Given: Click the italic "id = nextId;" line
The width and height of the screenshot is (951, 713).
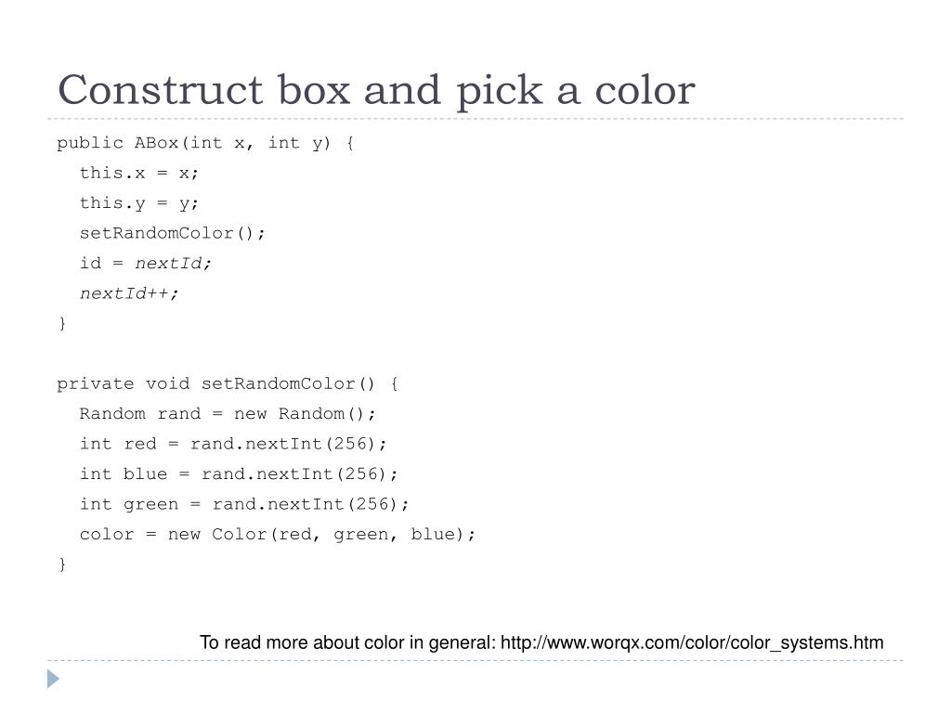Looking at the screenshot, I should 146,263.
